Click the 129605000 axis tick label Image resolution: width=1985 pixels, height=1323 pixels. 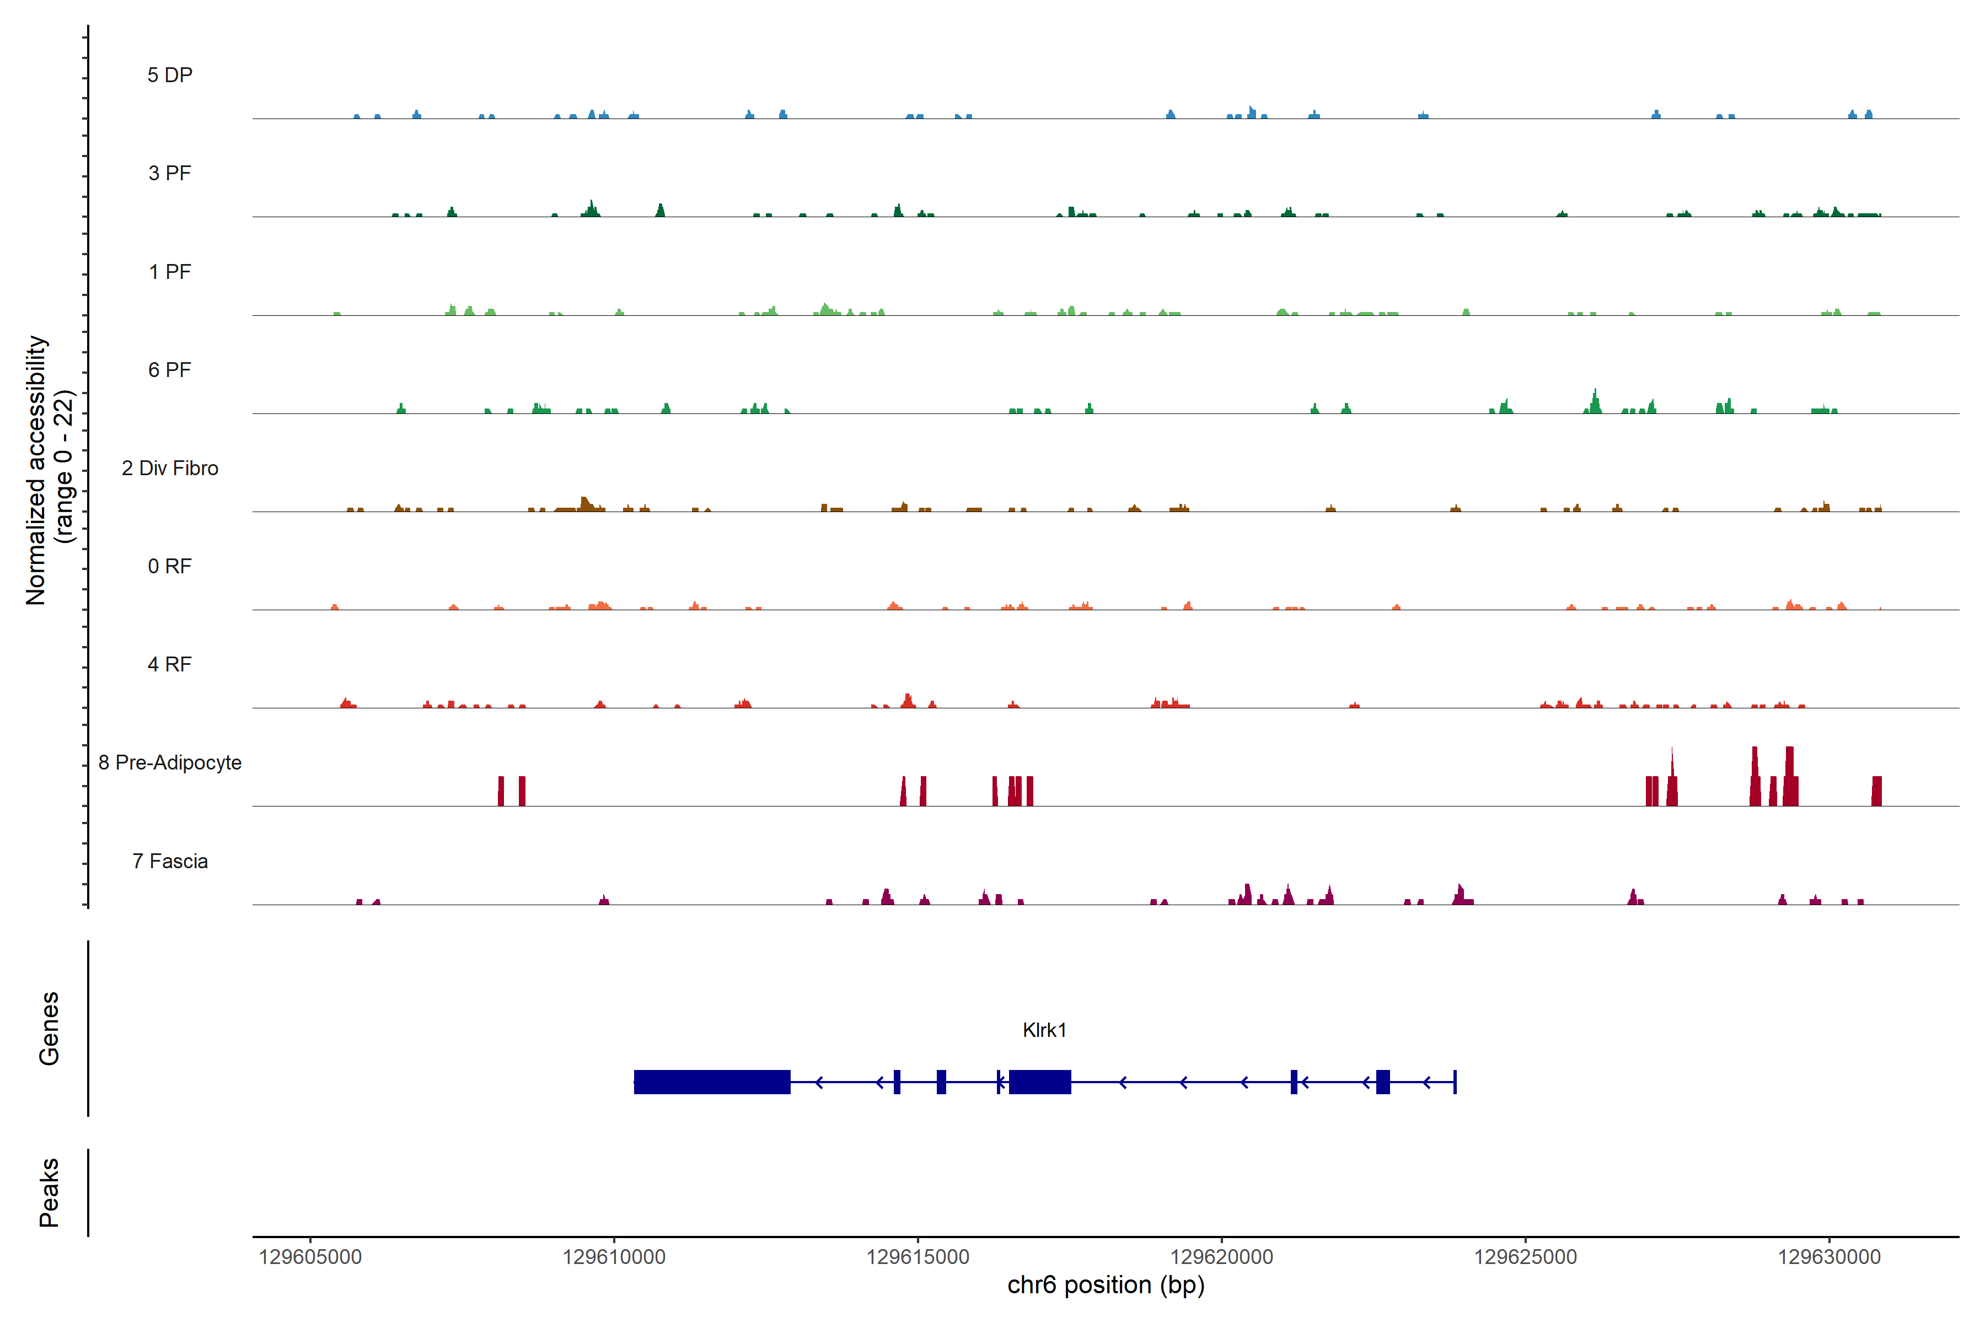point(310,1257)
